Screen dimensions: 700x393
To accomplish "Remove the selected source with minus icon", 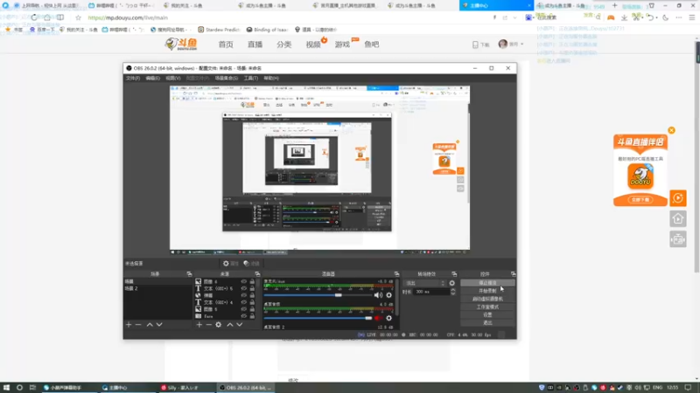I will (208, 325).
